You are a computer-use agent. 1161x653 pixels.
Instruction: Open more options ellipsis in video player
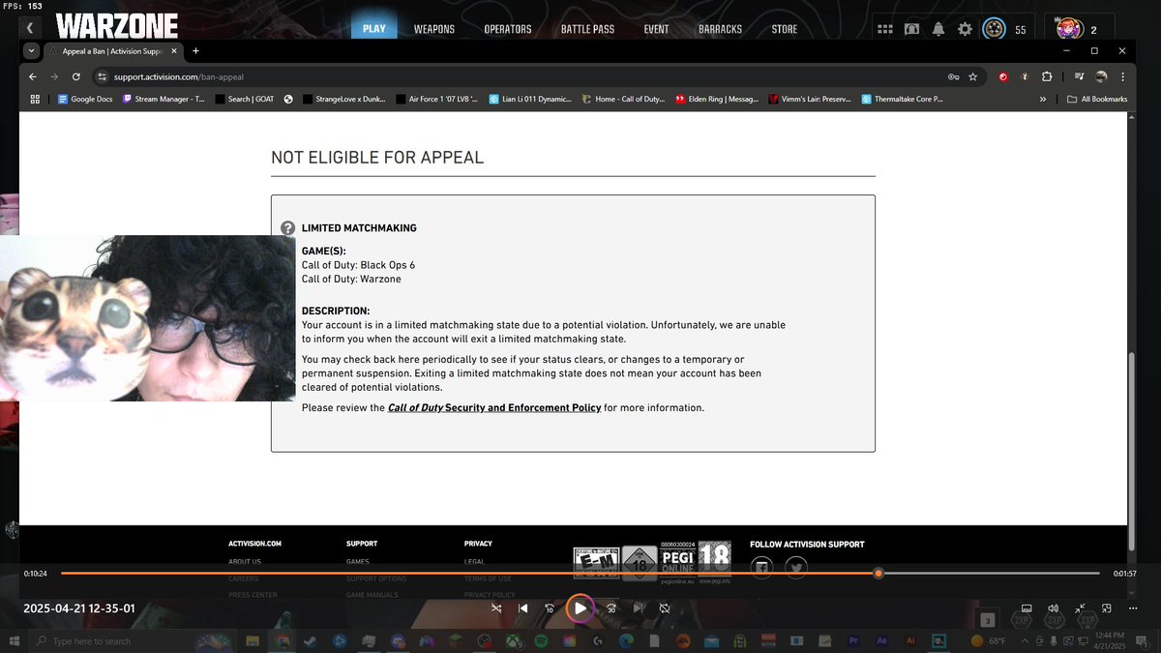1132,608
